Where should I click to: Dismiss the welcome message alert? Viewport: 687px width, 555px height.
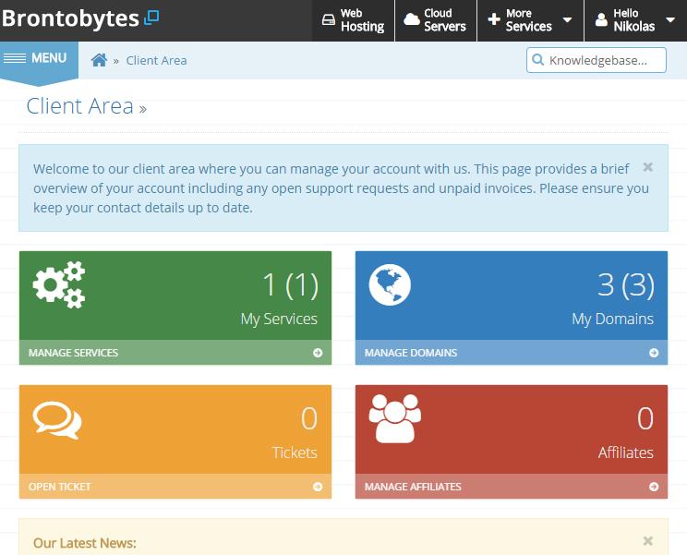click(648, 167)
